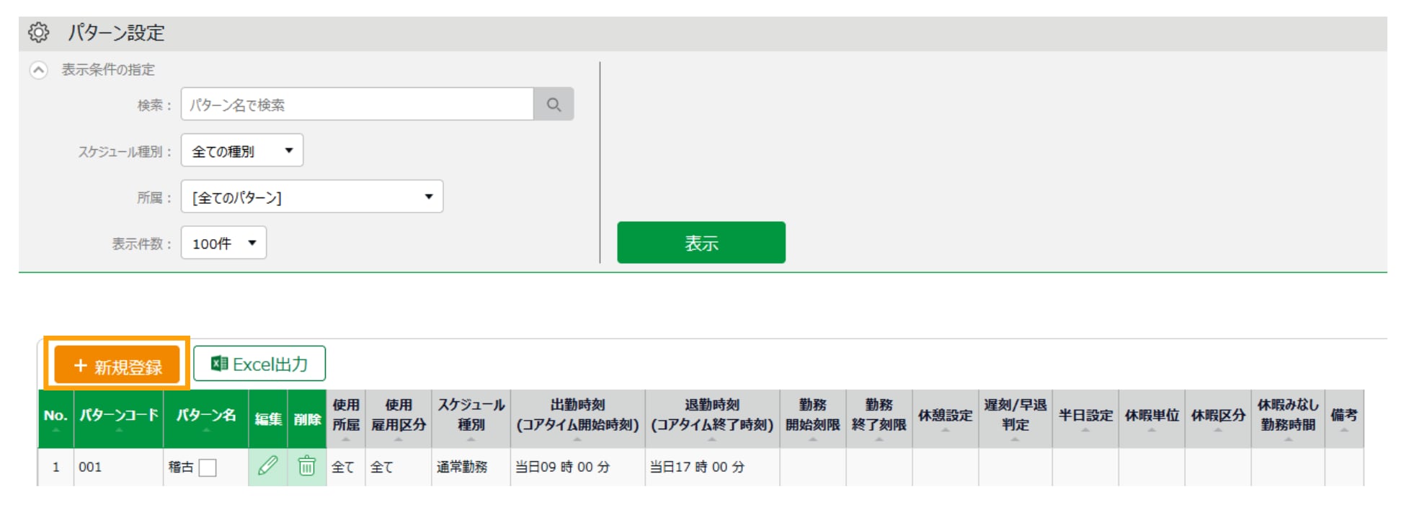Click the パターン設定 page title
Image resolution: width=1409 pixels, height=510 pixels.
[x=116, y=32]
